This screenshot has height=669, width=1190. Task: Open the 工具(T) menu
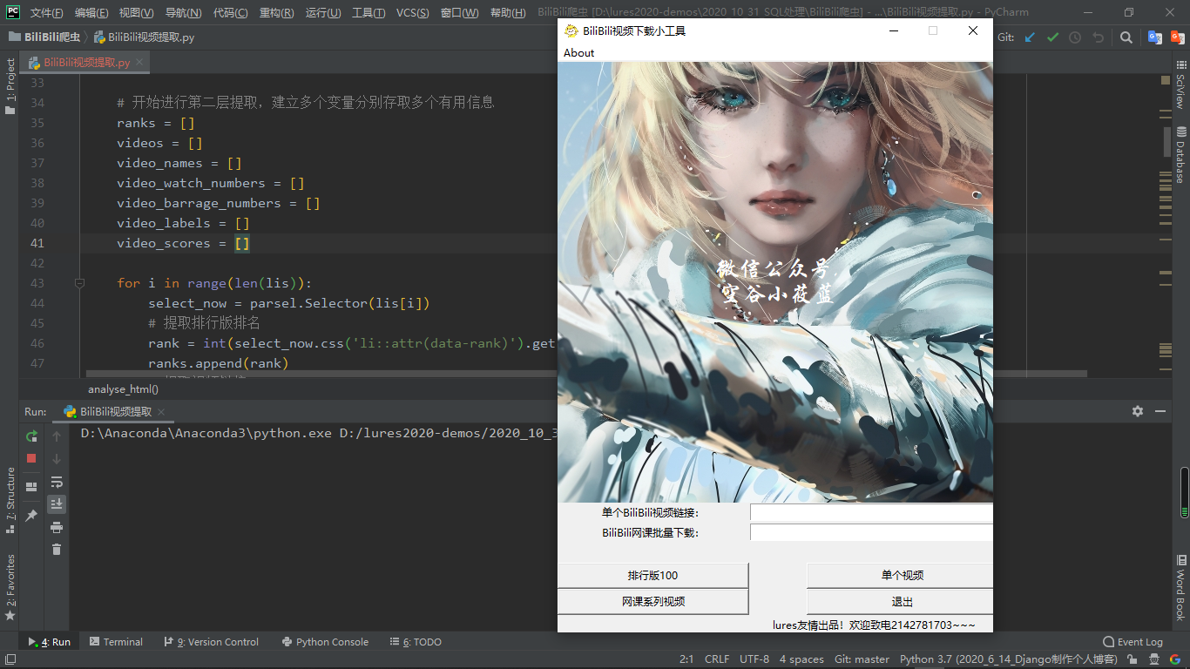[x=368, y=12]
